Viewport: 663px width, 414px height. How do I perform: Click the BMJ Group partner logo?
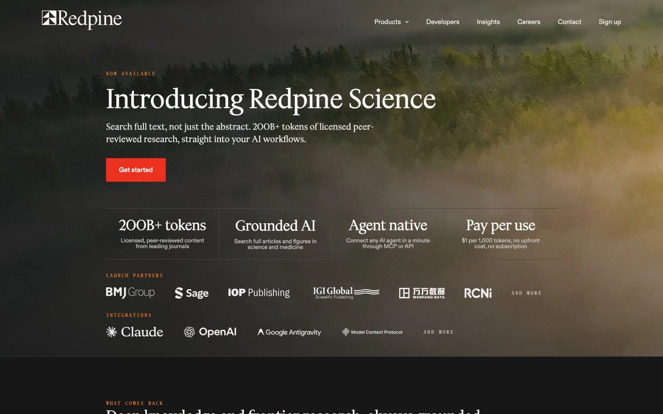(x=130, y=293)
